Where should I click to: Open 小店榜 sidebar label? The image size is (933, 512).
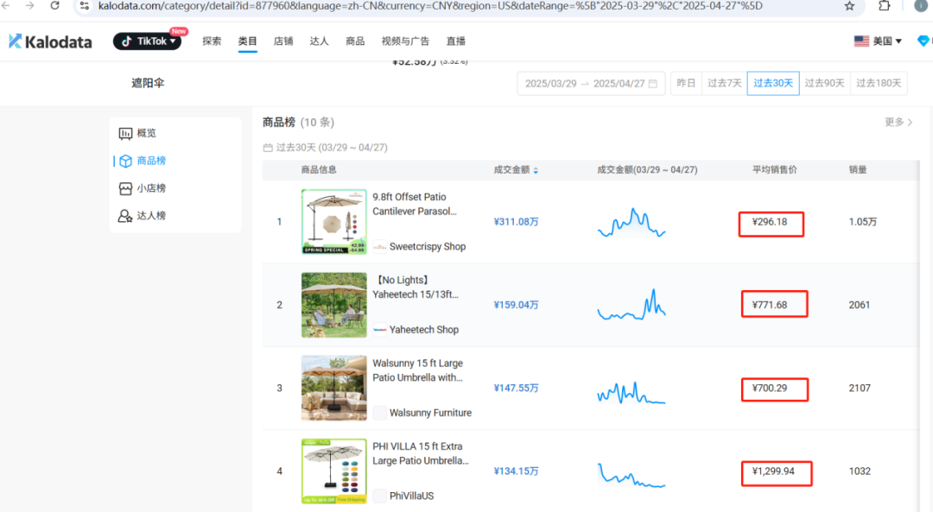[151, 188]
